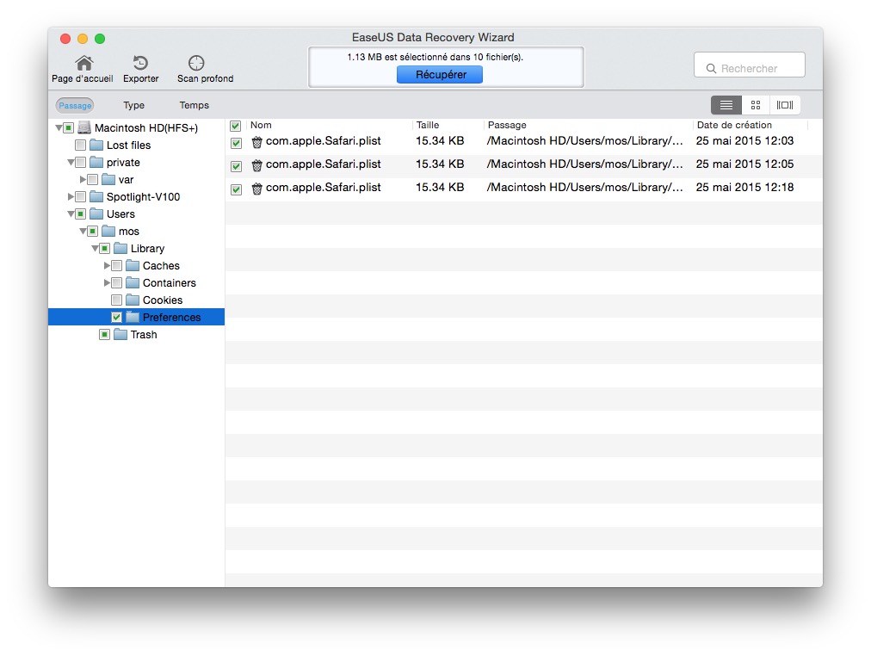Check the Lost files checkbox
The width and height of the screenshot is (871, 656).
81,145
